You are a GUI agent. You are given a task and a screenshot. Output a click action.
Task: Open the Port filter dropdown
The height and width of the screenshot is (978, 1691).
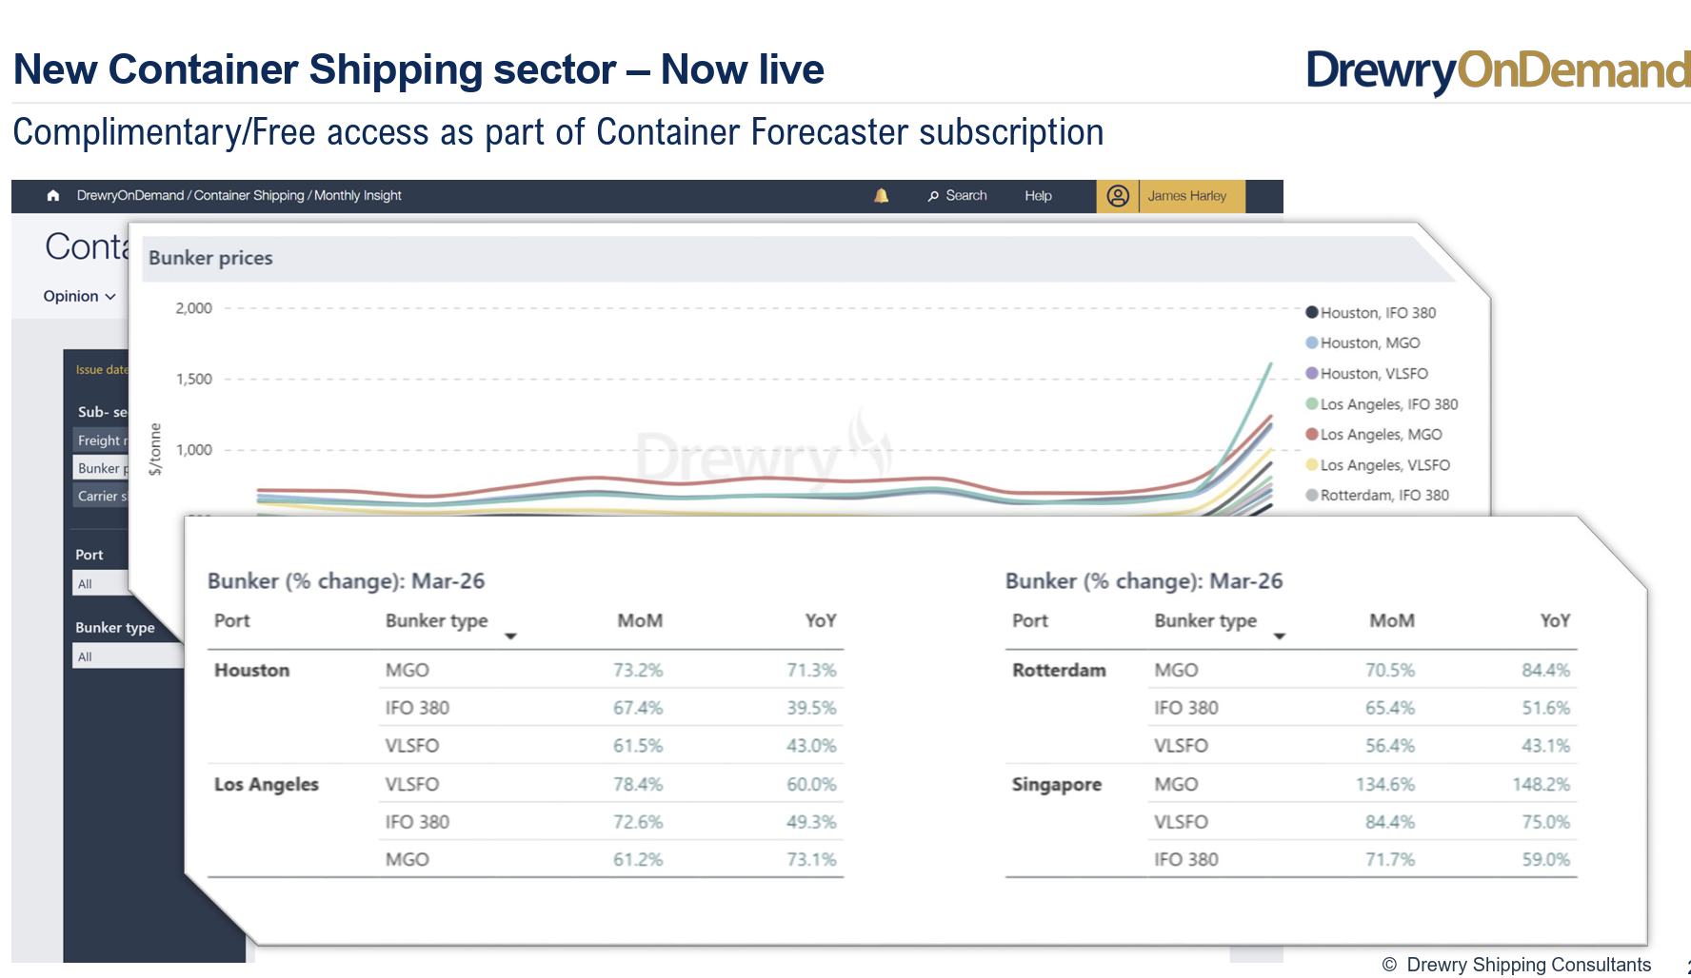100,584
